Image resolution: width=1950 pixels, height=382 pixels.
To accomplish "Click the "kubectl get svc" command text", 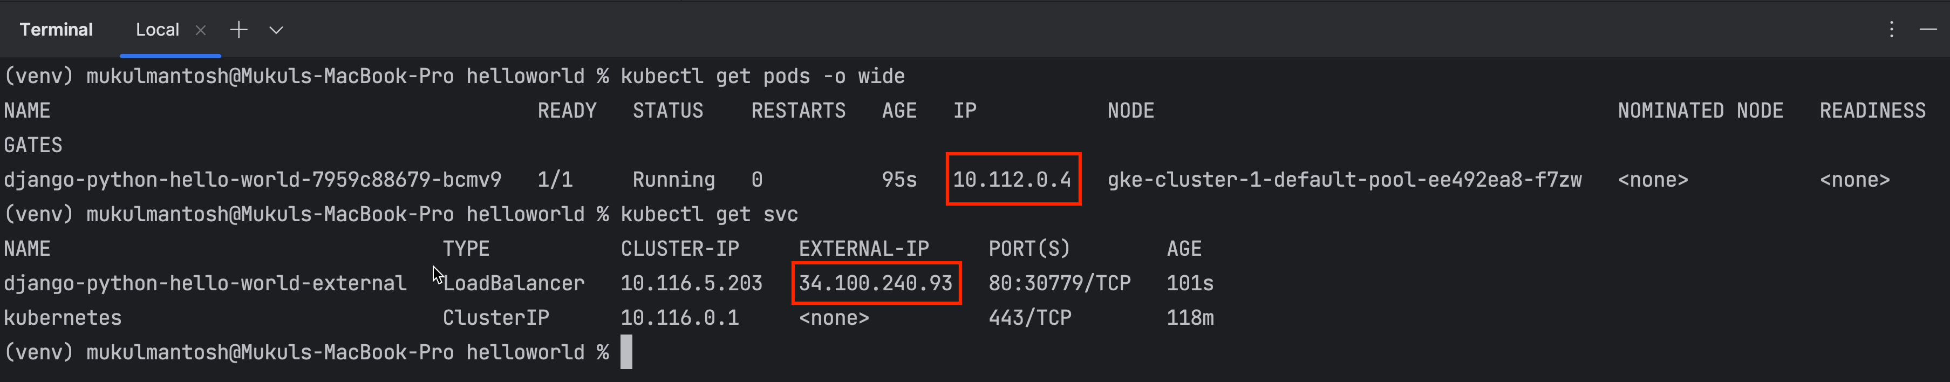I will click(x=708, y=214).
